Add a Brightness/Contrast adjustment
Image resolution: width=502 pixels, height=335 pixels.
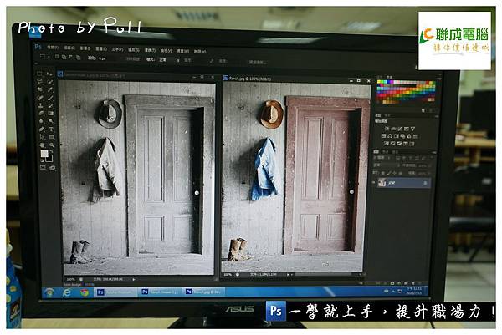pos(387,129)
